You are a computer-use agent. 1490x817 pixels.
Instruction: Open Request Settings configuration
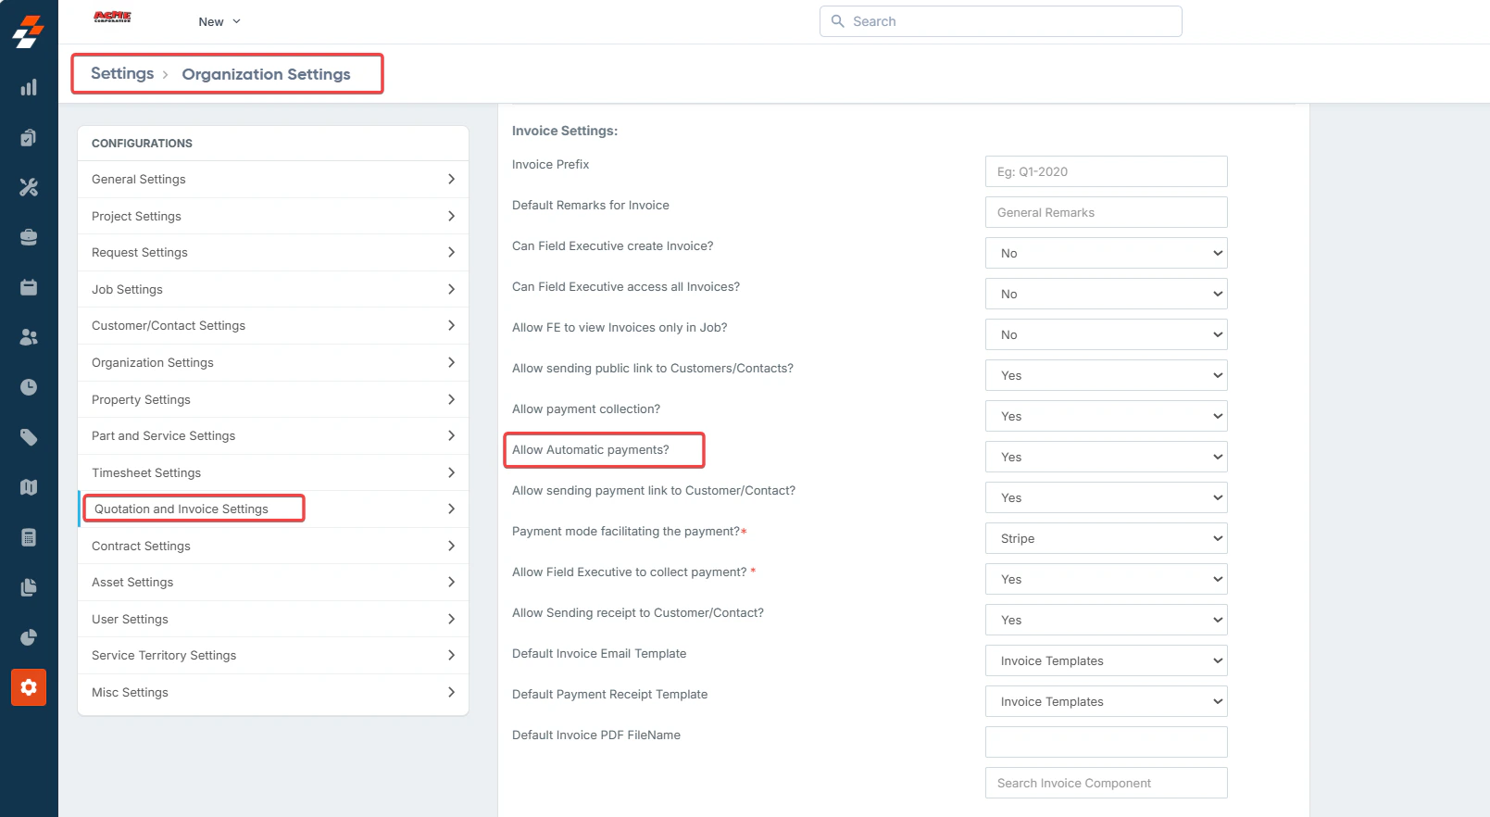coord(273,252)
